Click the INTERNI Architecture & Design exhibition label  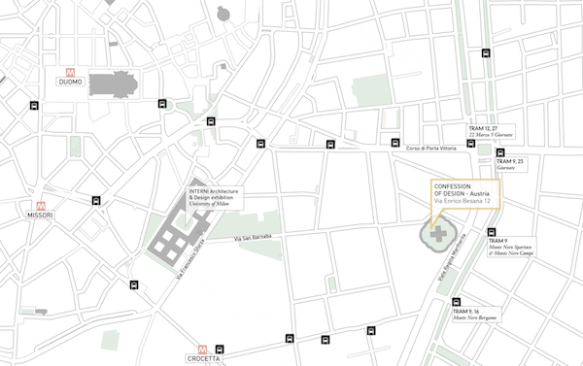point(215,198)
